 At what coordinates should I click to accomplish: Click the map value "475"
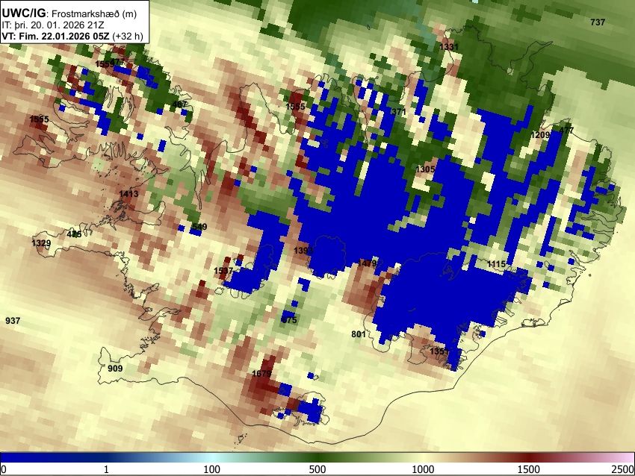74,234
